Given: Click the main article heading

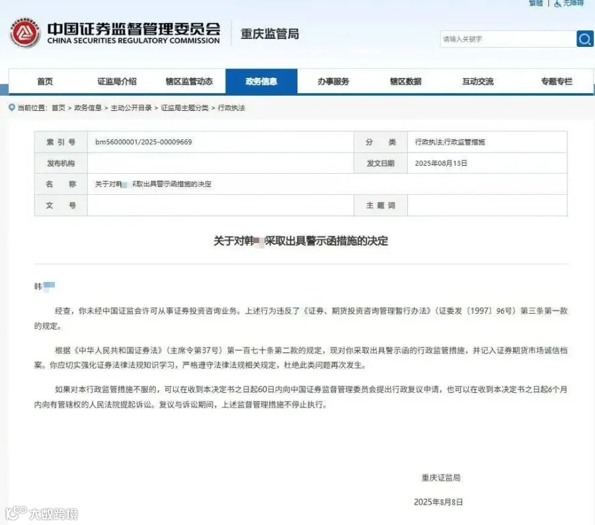Looking at the screenshot, I should coord(301,241).
